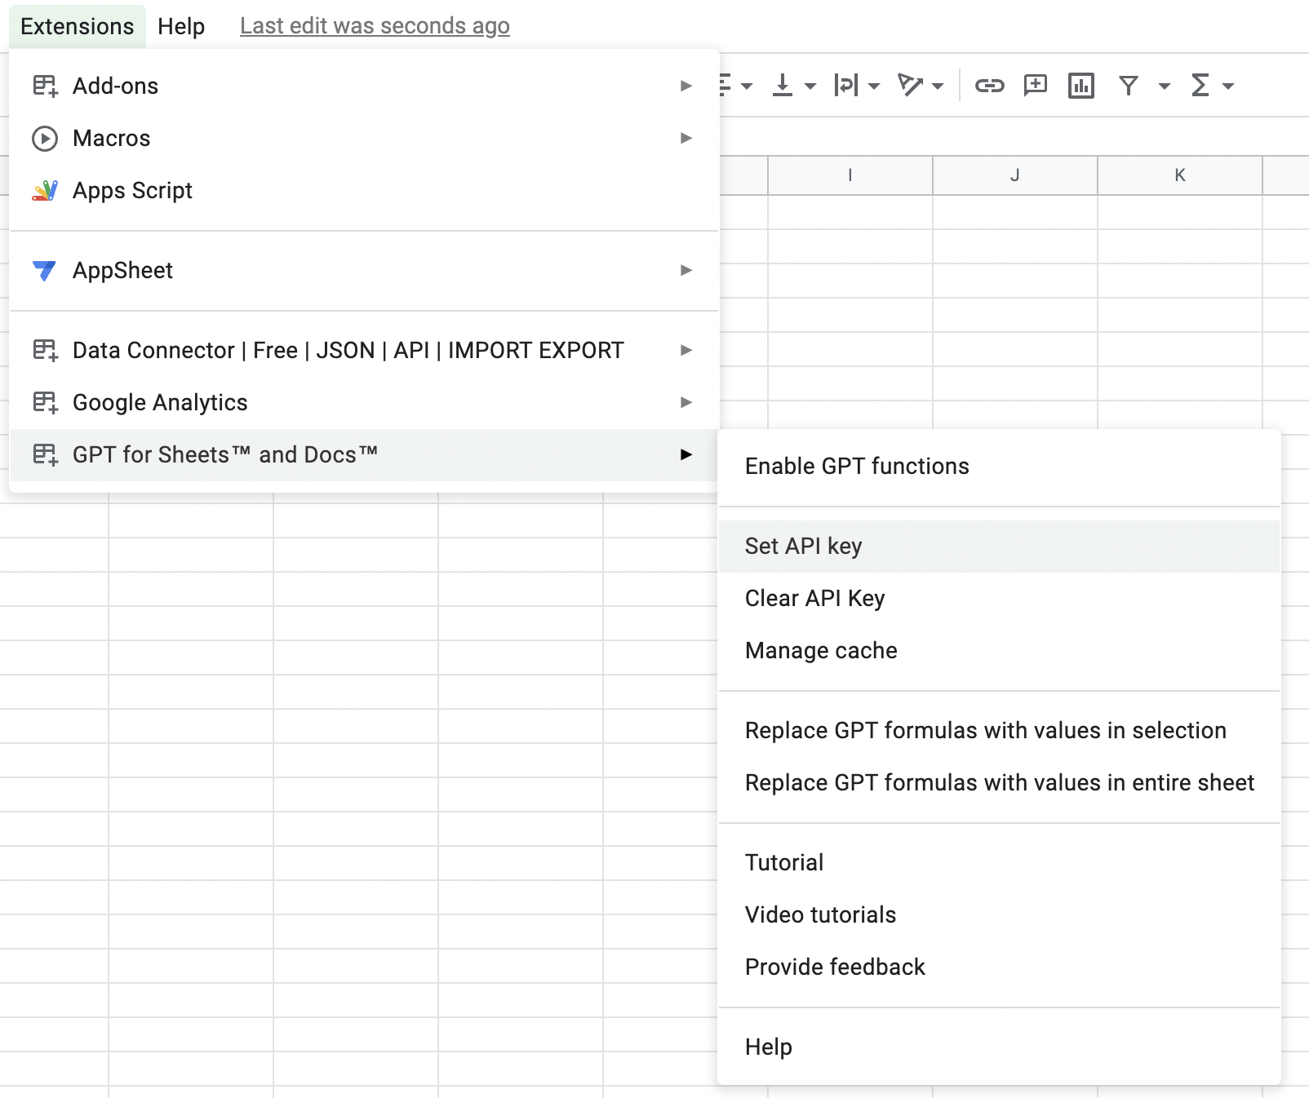This screenshot has height=1098, width=1309.
Task: Click the Apps Script colorful icon
Action: tap(45, 190)
